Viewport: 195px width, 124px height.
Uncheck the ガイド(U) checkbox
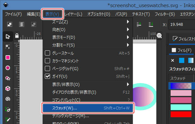point(47,76)
